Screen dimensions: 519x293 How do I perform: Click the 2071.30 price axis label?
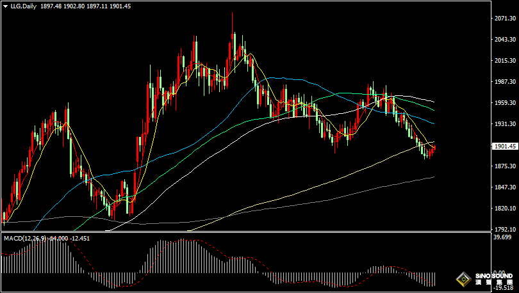tap(505, 19)
